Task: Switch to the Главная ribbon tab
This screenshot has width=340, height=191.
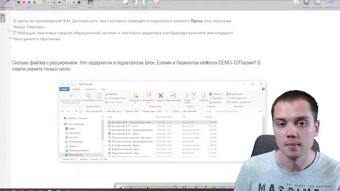Action: click(76, 89)
